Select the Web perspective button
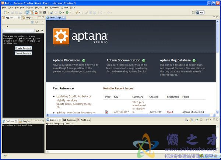 pos(200,13)
